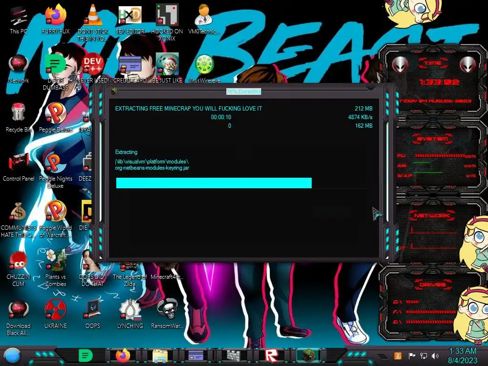488x366 pixels.
Task: Open the Network desktop icon
Action: coord(19,69)
